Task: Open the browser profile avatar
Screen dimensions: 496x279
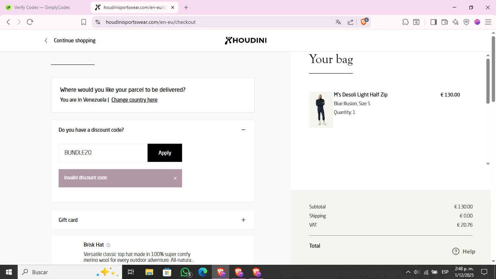Action: (477, 22)
